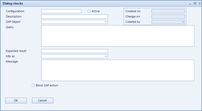
Task: Click the Created on label
Action: [133, 11]
